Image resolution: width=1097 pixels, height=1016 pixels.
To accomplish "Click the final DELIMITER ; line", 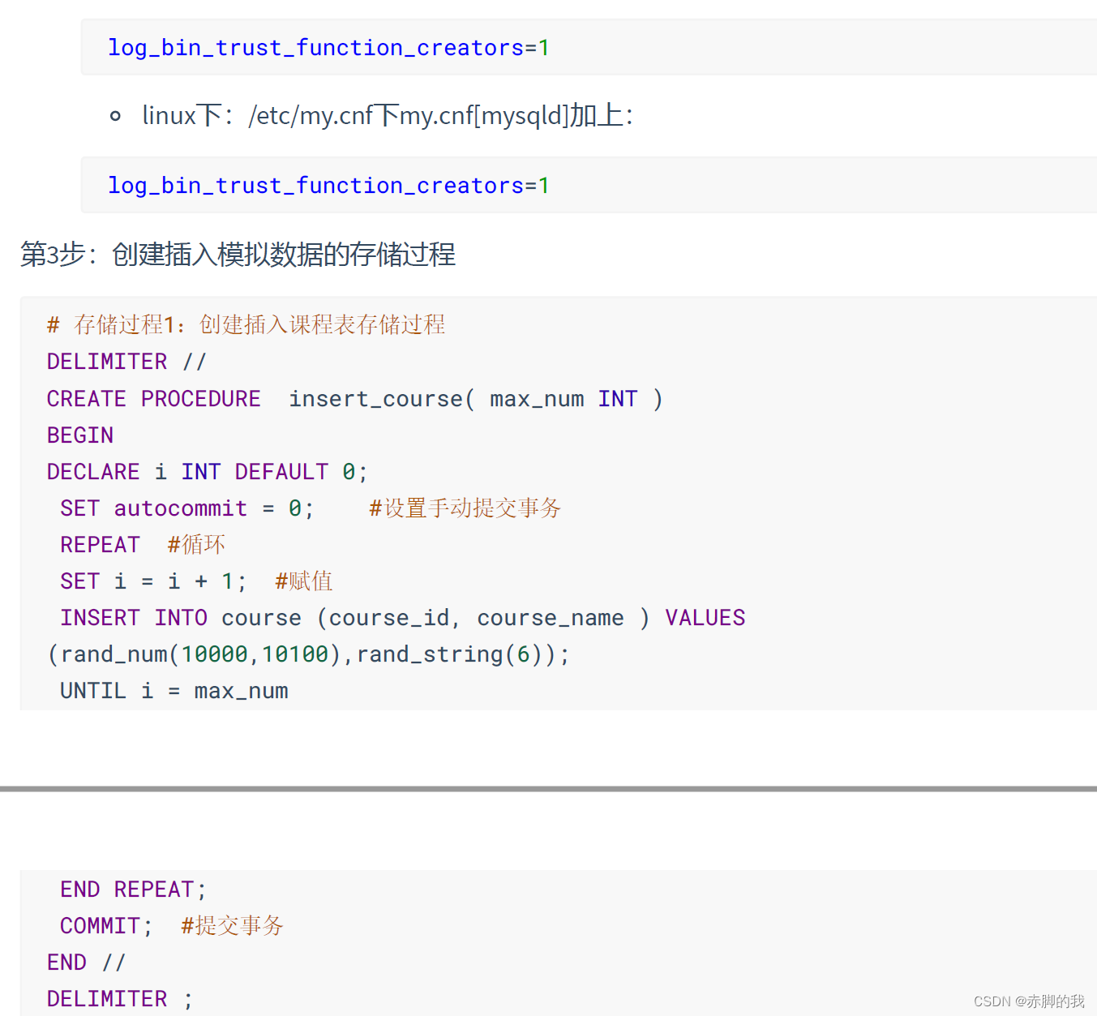I will click(120, 999).
